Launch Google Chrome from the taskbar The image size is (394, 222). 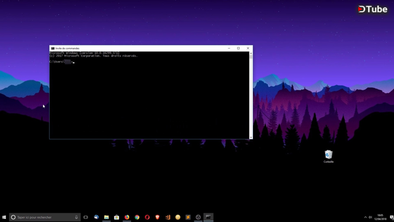click(x=137, y=217)
